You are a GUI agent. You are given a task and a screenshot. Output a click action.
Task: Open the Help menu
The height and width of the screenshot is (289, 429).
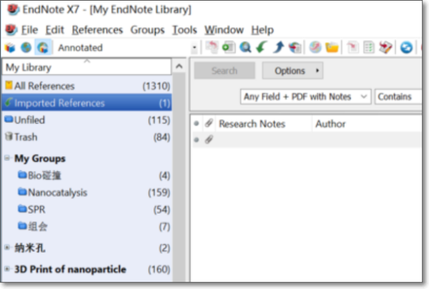point(262,29)
